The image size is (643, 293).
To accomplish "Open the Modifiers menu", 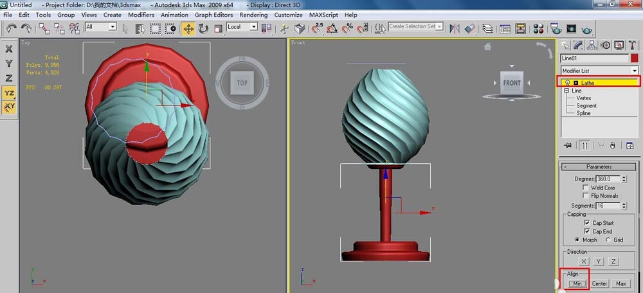I will pyautogui.click(x=141, y=15).
